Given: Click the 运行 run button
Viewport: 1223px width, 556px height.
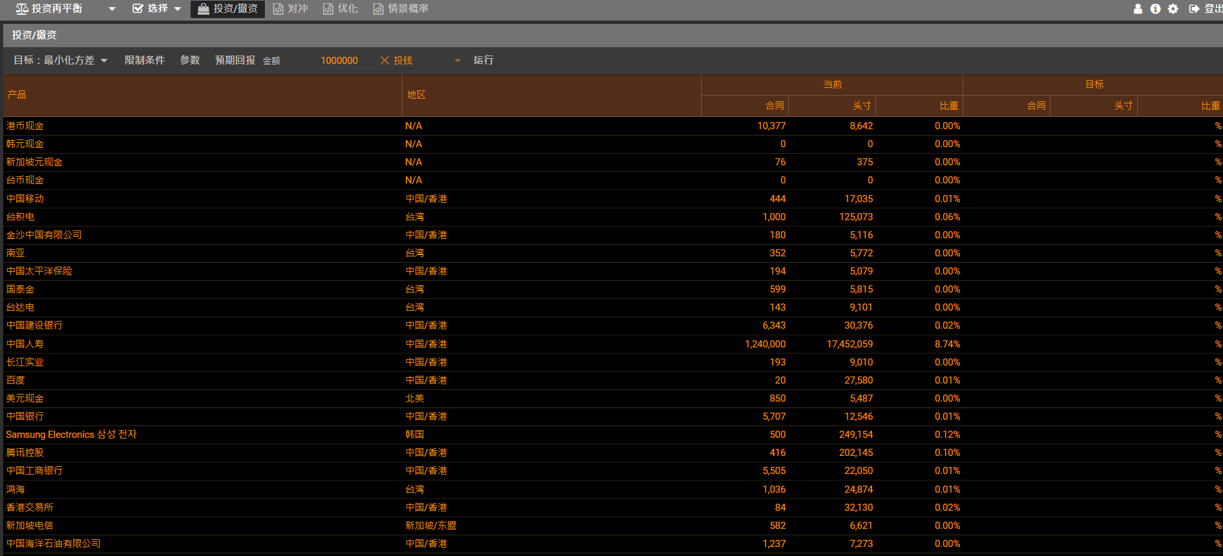Looking at the screenshot, I should tap(483, 60).
